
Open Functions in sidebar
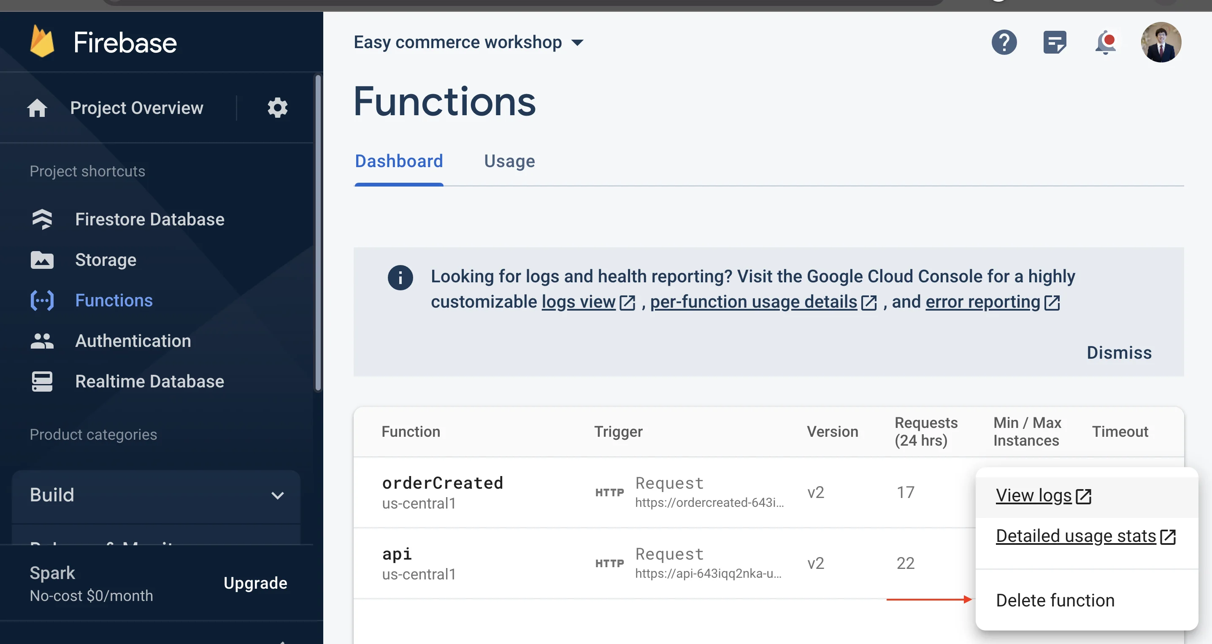(114, 300)
